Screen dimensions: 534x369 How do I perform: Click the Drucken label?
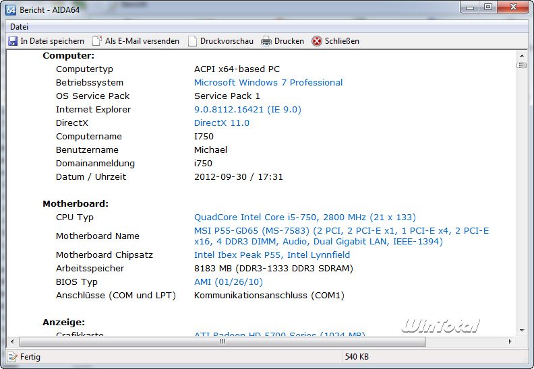(289, 41)
